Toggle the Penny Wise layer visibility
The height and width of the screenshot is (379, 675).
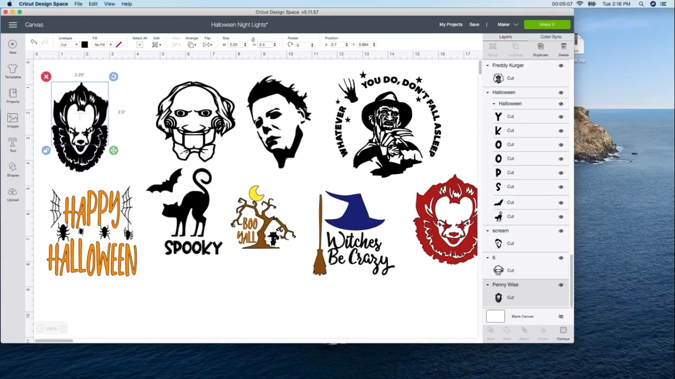tap(561, 285)
